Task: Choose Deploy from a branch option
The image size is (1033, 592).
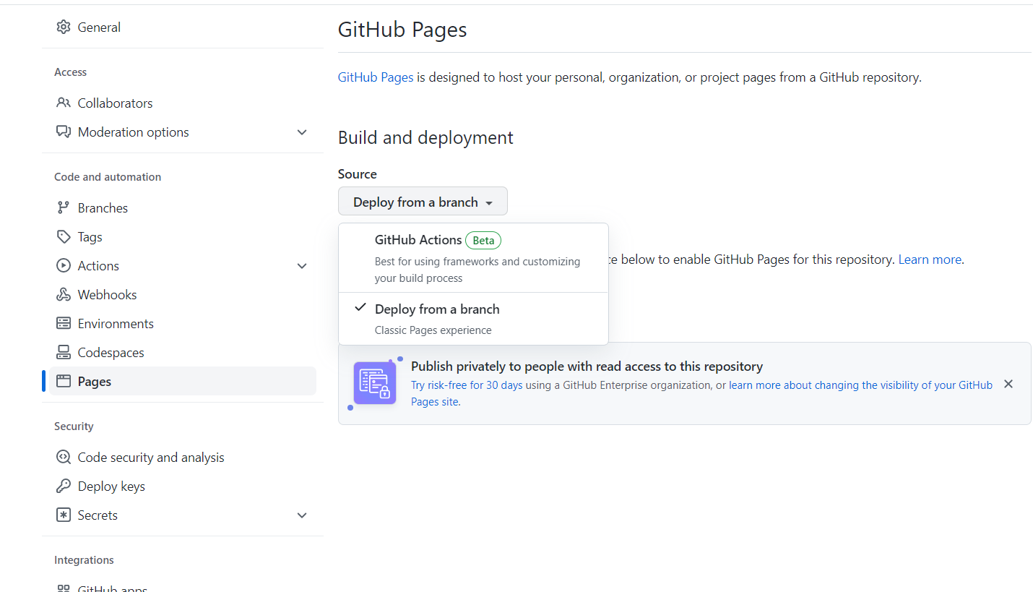Action: [473, 319]
